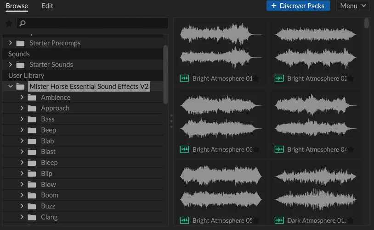Viewport: 374px width, 230px height.
Task: Click the folder tree vertical scrollbar
Action: pyautogui.click(x=165, y=74)
